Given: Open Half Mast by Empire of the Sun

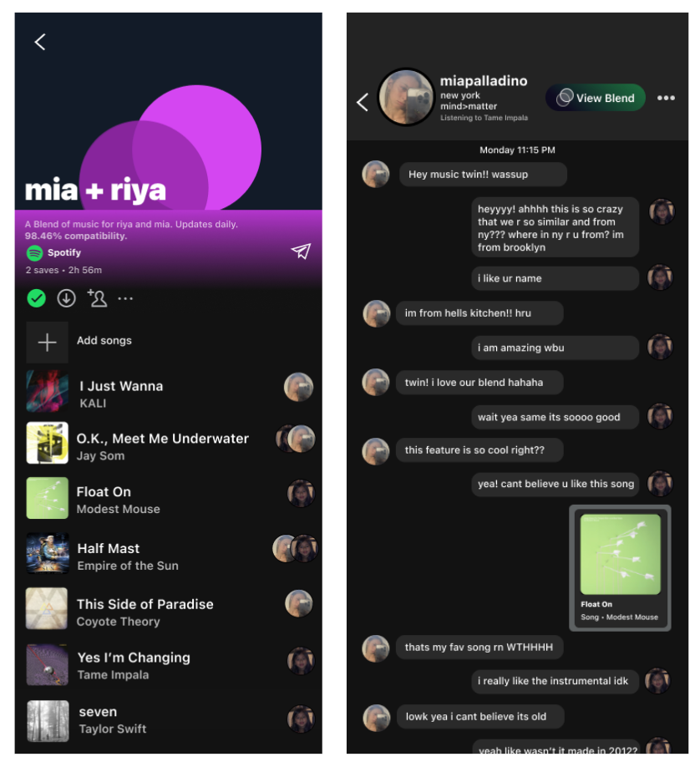Looking at the screenshot, I should (x=169, y=556).
